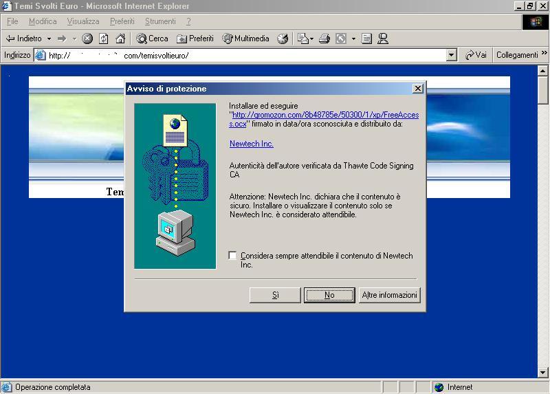
Task: Click 'Operazione completata' status text
Action: (x=53, y=387)
